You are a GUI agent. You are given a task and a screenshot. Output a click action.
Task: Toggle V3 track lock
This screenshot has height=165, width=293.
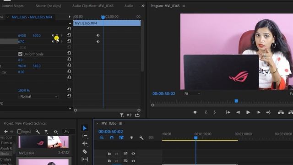(x=109, y=154)
